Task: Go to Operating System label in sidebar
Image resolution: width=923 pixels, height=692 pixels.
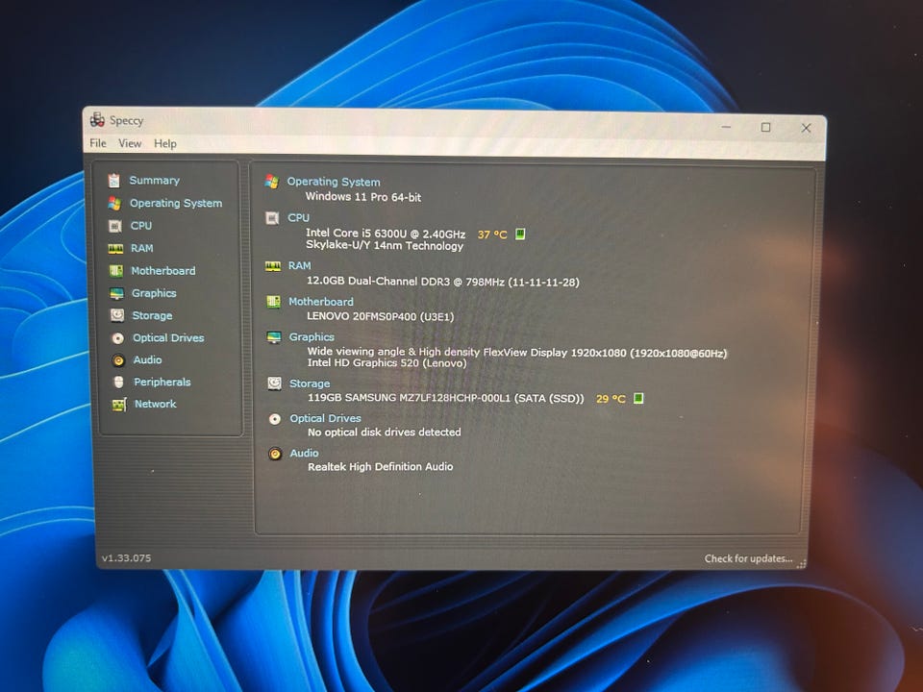Action: (x=176, y=203)
